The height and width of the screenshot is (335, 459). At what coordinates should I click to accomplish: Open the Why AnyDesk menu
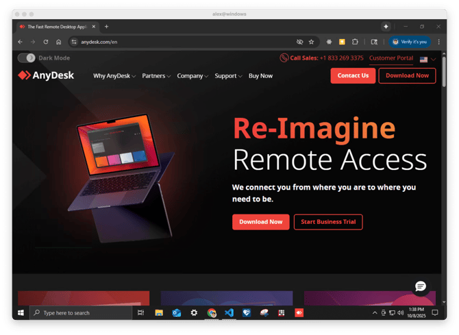click(x=114, y=76)
